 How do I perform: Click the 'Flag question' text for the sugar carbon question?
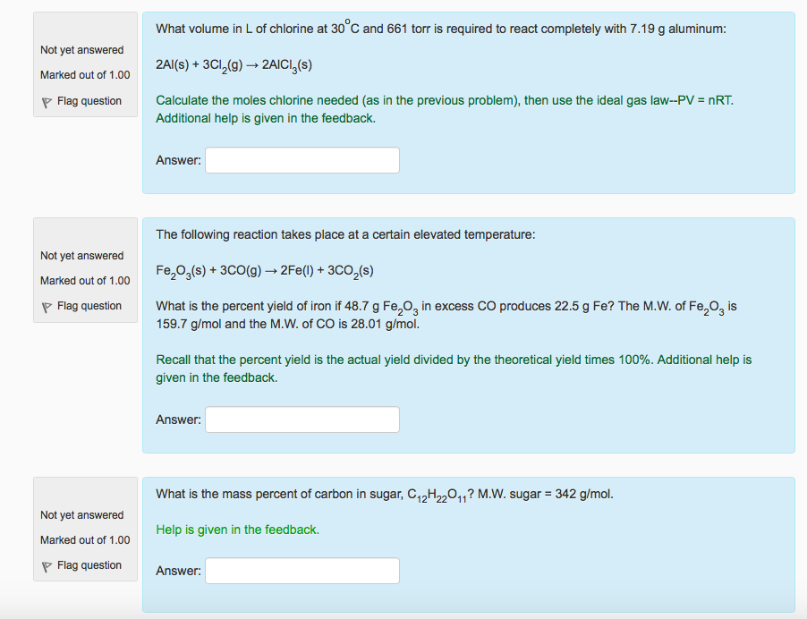click(x=89, y=565)
